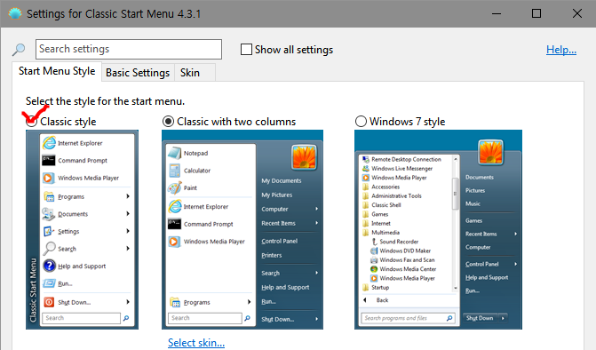Click Documents icon in Classic style preview
The image size is (596, 350).
point(49,214)
